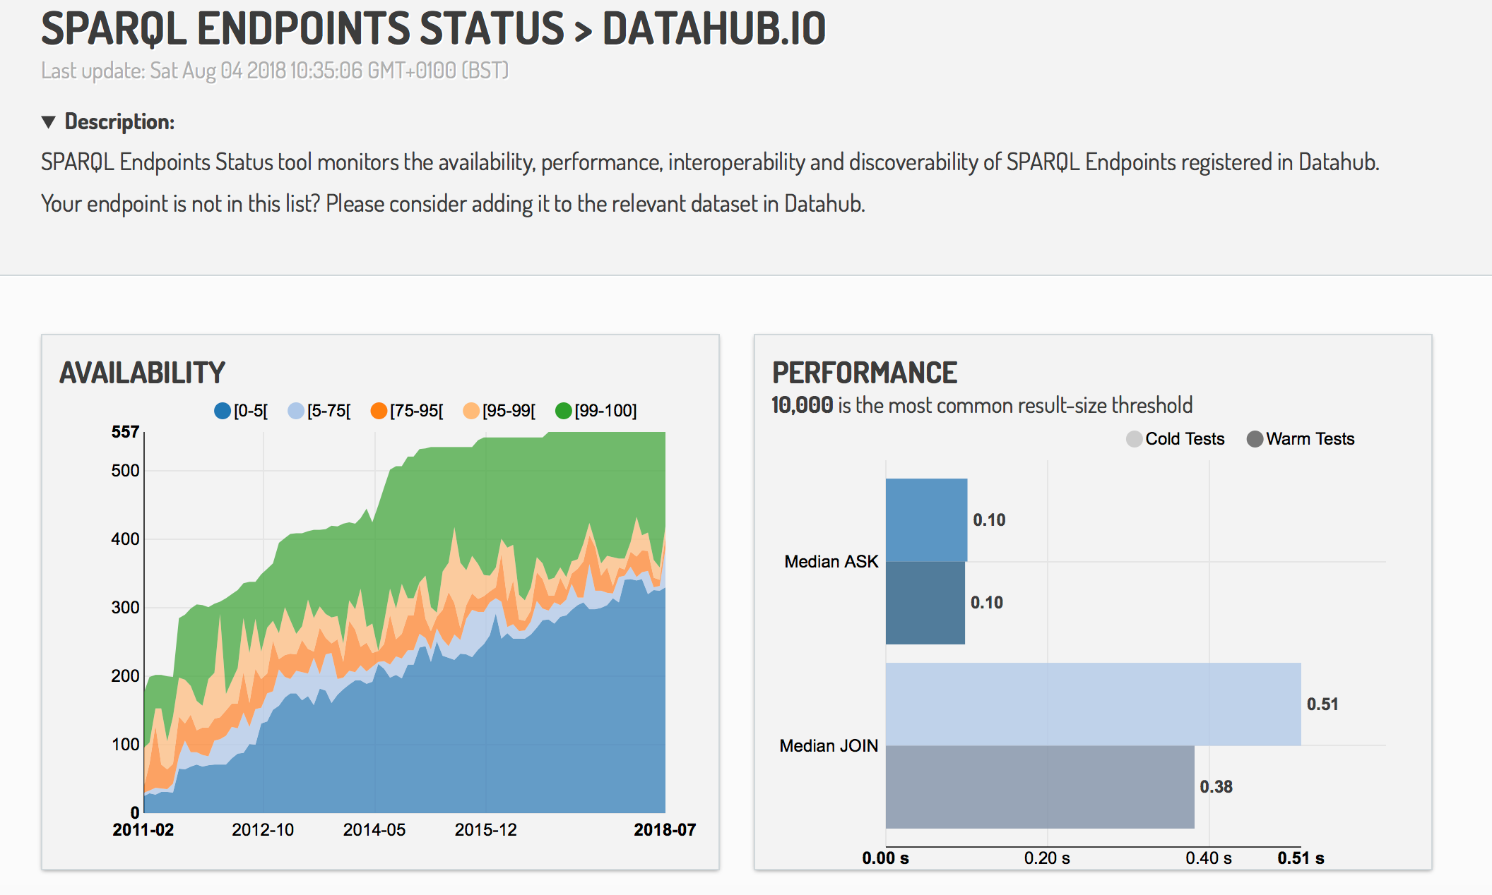The image size is (1492, 895).
Task: Click the Median JOIN warm test bar
Action: pos(1040,787)
